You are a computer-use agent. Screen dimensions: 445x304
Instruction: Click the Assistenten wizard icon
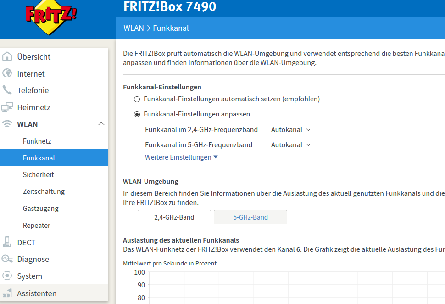[x=7, y=293]
